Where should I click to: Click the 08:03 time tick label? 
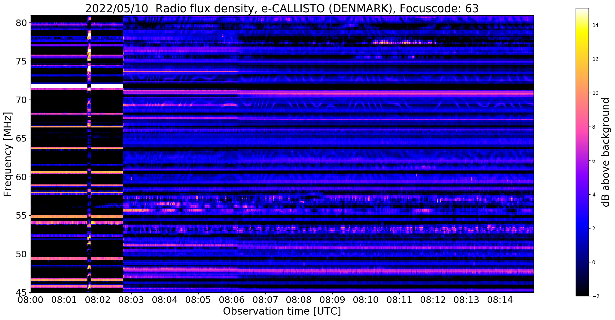point(131,300)
